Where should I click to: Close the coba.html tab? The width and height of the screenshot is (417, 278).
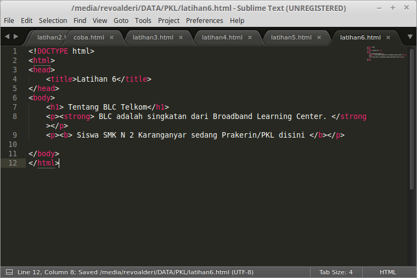coord(112,38)
